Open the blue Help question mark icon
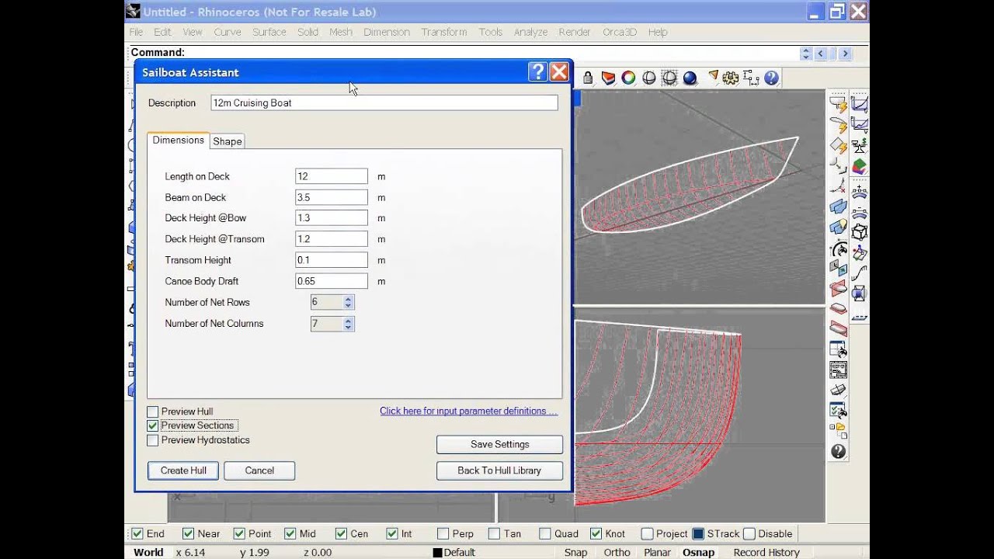Image resolution: width=994 pixels, height=559 pixels. (x=771, y=78)
